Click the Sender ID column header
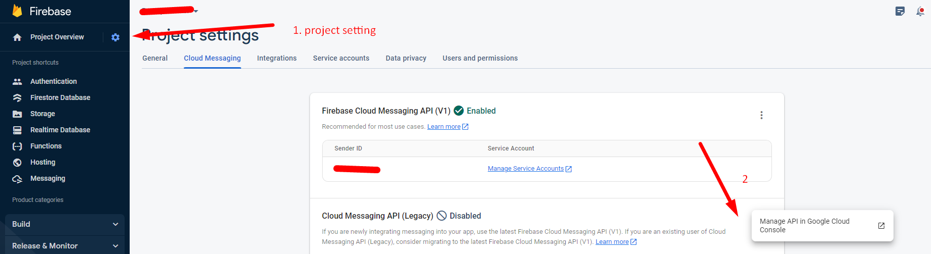This screenshot has width=931, height=254. (348, 148)
